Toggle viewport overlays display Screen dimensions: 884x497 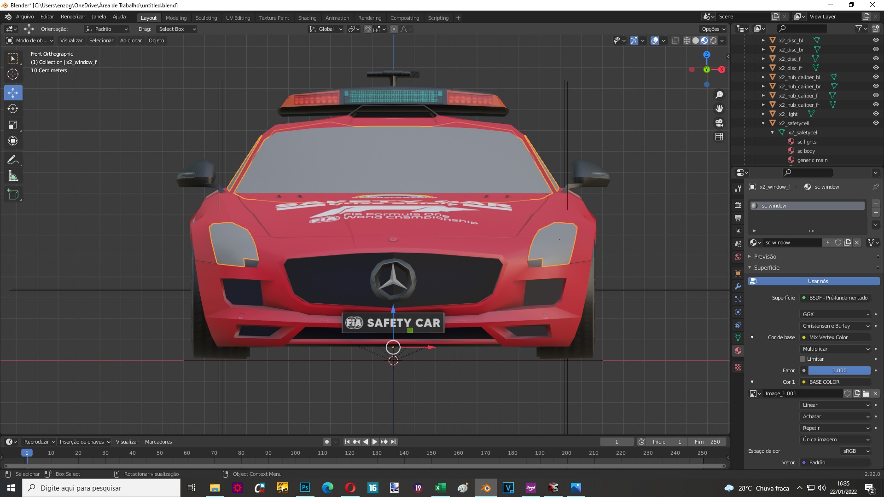(655, 40)
